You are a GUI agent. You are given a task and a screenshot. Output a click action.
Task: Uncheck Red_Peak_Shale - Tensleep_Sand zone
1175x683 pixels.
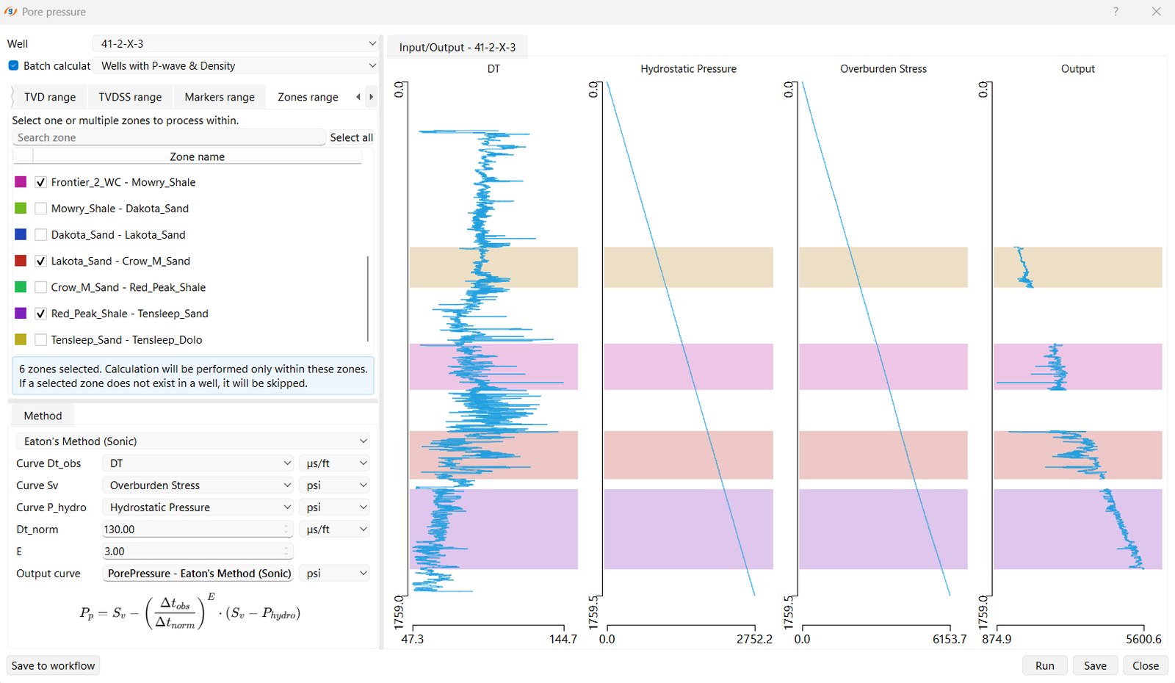tap(40, 314)
